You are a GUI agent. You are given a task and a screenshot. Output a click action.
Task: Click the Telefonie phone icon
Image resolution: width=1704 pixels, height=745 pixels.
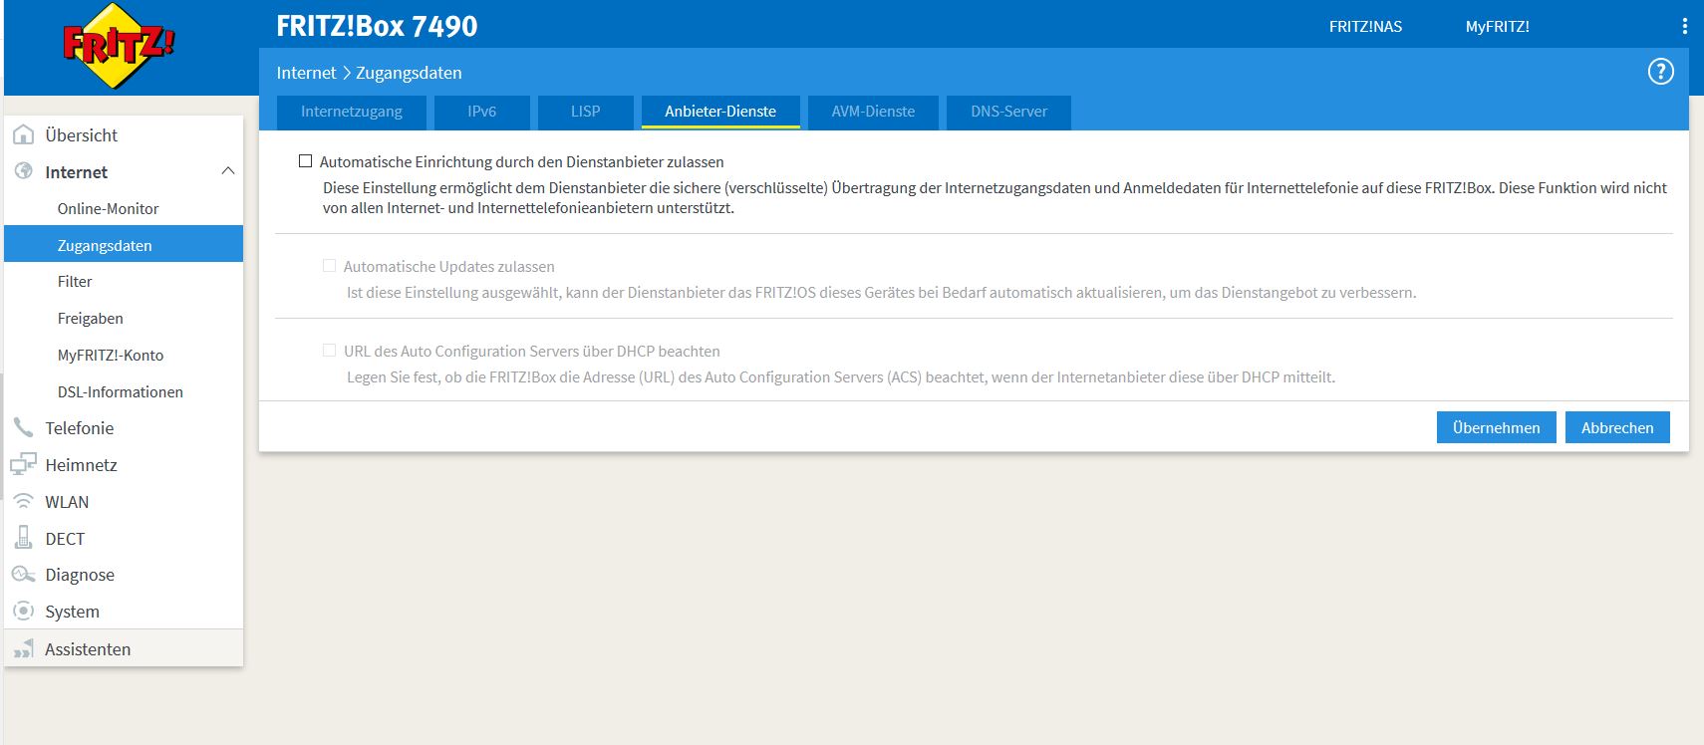coord(23,427)
